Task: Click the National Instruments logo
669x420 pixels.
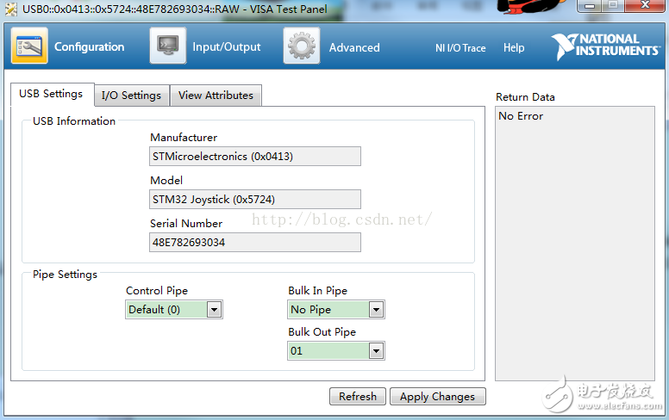Action: coord(606,46)
